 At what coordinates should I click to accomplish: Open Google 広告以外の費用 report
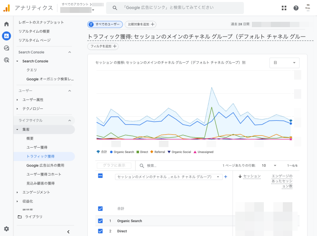tap(45, 166)
